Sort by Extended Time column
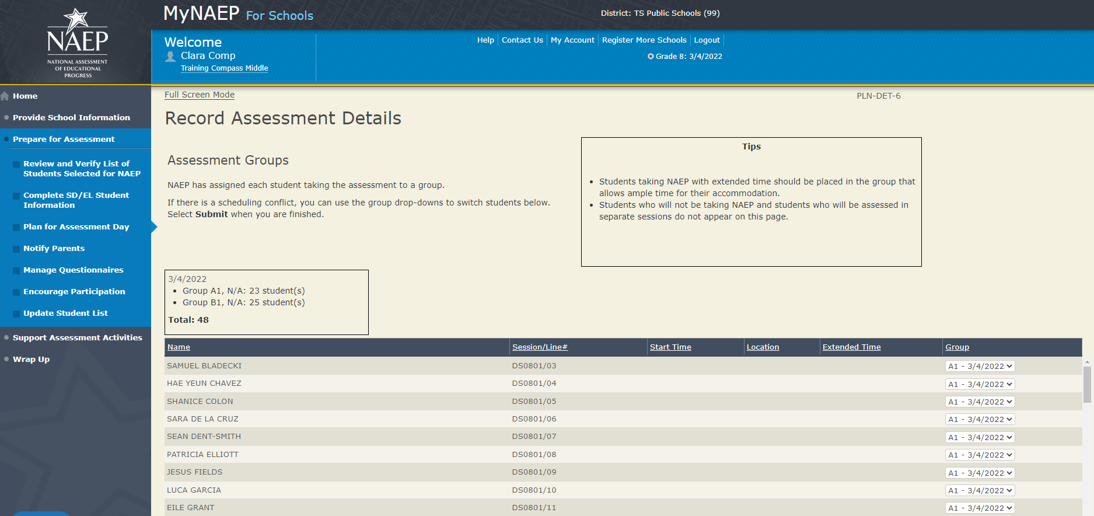This screenshot has width=1094, height=516. (851, 347)
